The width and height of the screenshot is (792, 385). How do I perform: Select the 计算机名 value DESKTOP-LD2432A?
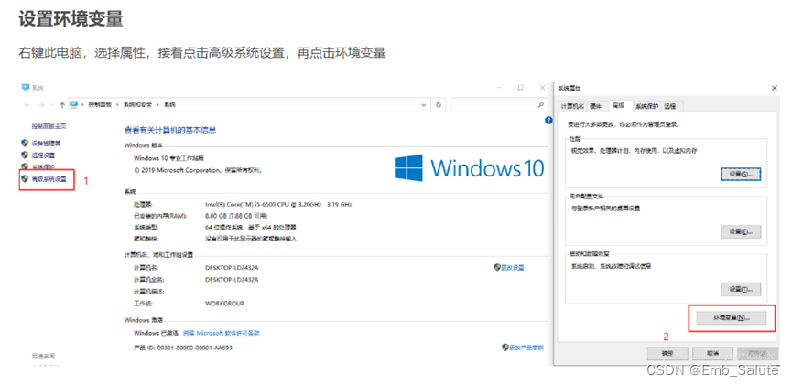[232, 267]
